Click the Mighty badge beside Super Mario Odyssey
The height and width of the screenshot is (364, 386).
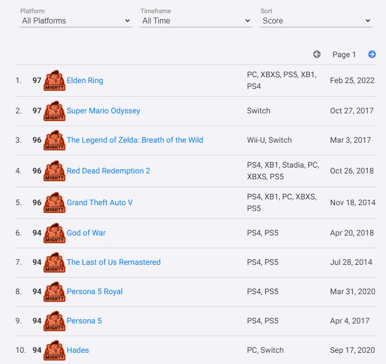coord(54,111)
